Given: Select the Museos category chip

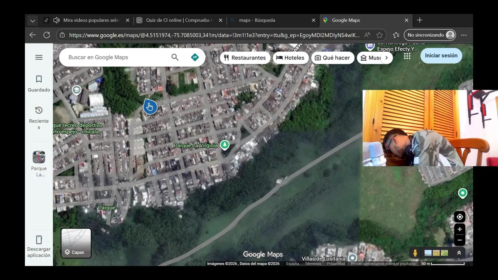Looking at the screenshot, I should tap(370, 58).
